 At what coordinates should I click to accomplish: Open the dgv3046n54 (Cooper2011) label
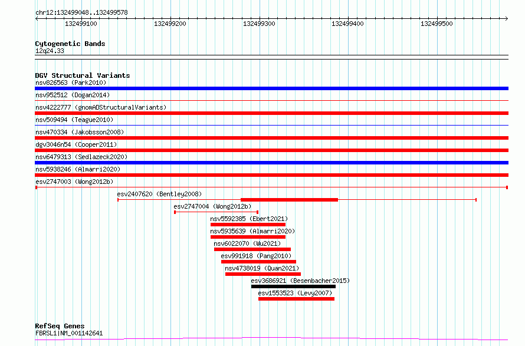[x=76, y=144]
